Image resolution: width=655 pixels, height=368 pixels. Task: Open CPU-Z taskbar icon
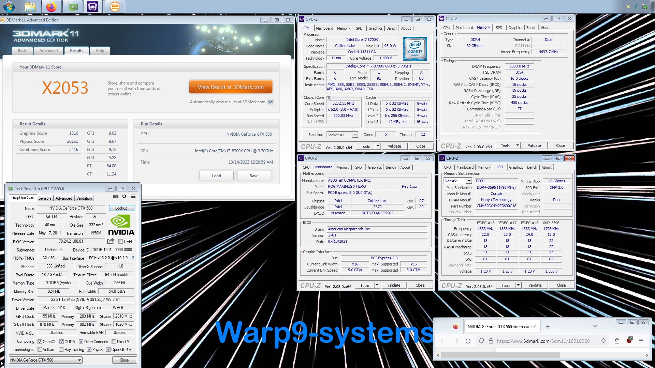(92, 6)
